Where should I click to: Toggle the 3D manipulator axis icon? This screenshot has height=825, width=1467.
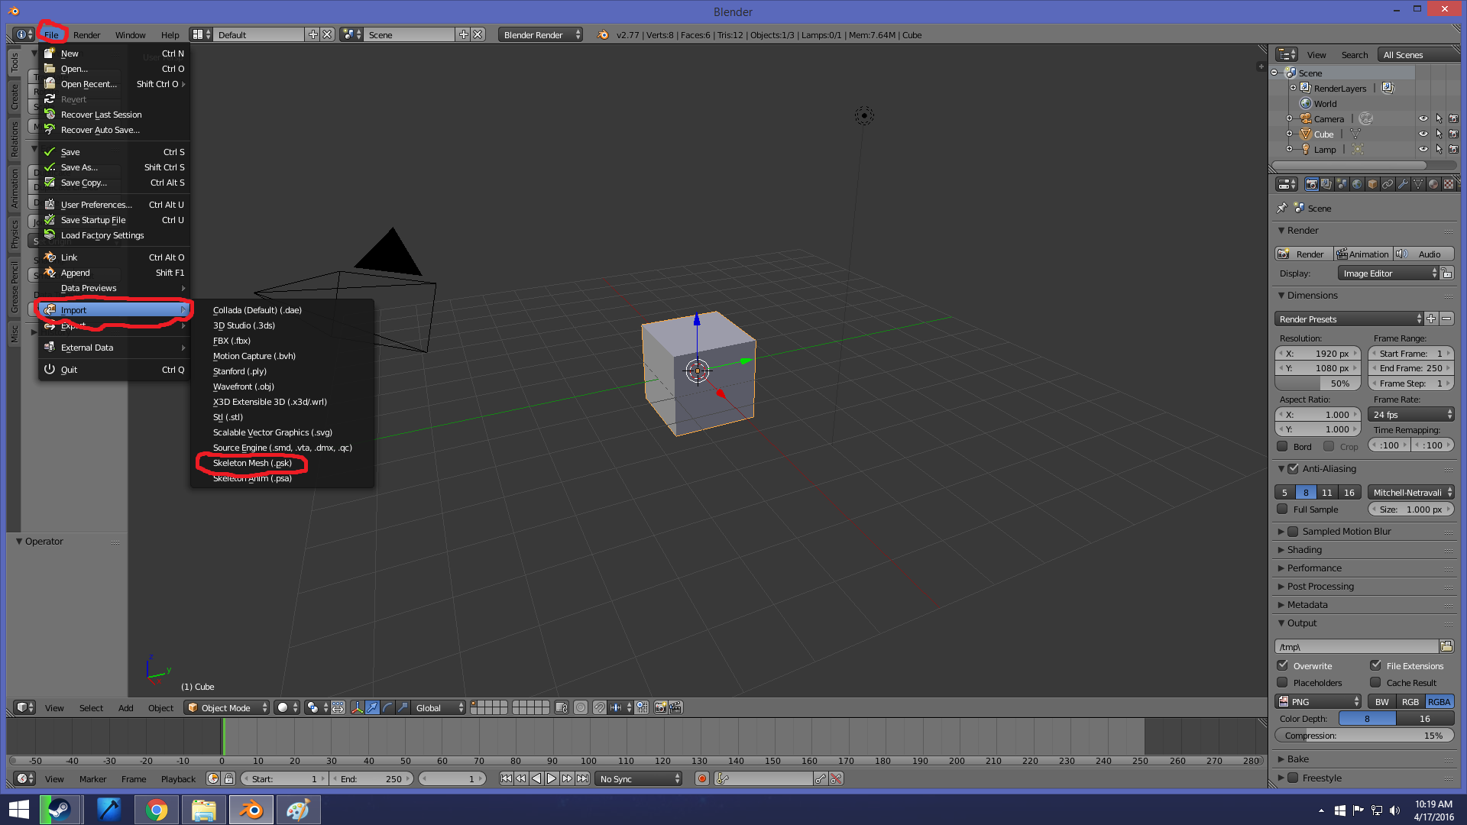pos(357,707)
